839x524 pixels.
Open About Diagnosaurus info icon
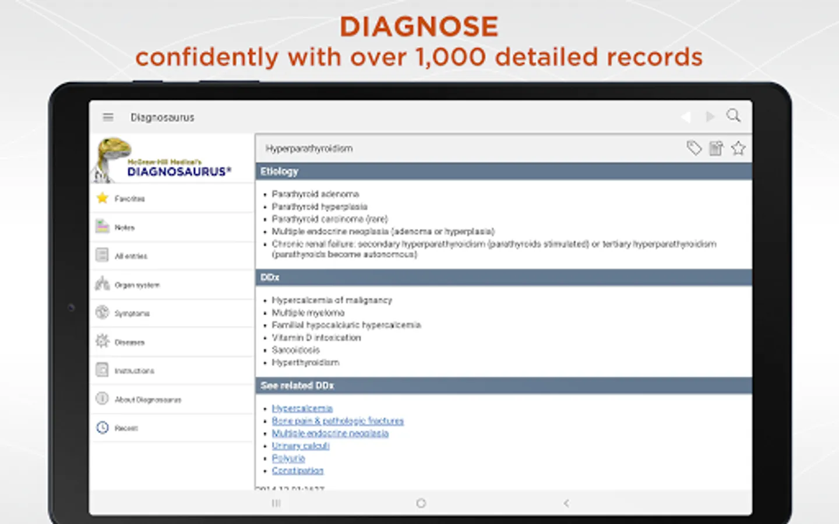(103, 398)
